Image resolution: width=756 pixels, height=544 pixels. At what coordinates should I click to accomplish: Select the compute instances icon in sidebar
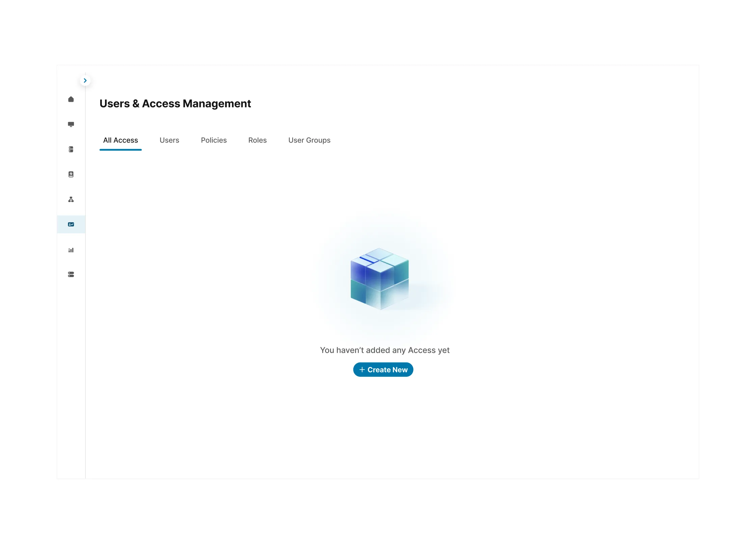tap(71, 124)
